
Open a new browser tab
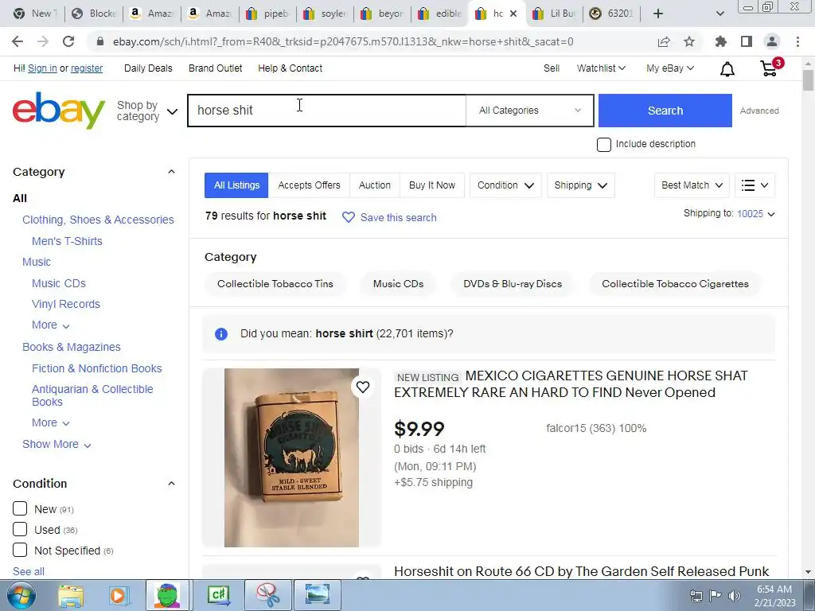pos(658,14)
